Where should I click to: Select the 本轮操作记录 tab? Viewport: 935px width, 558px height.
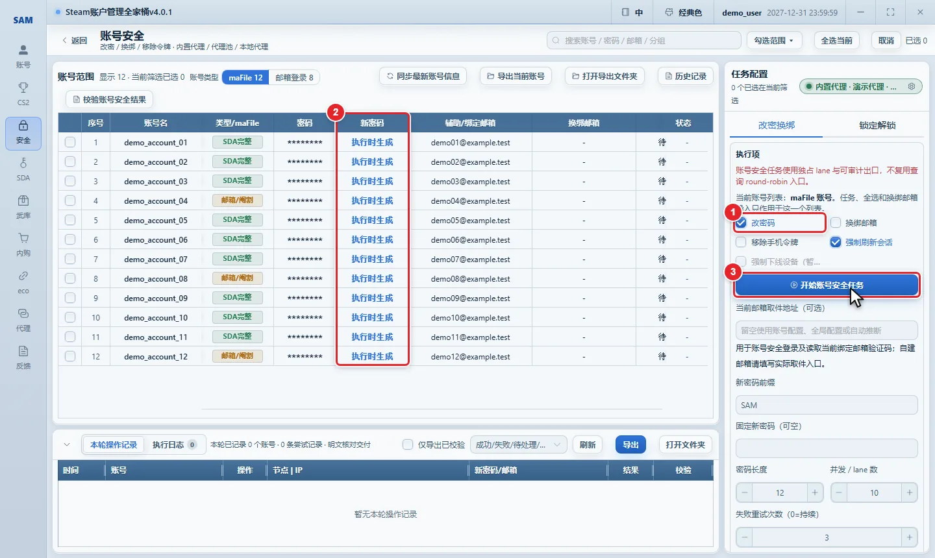114,444
